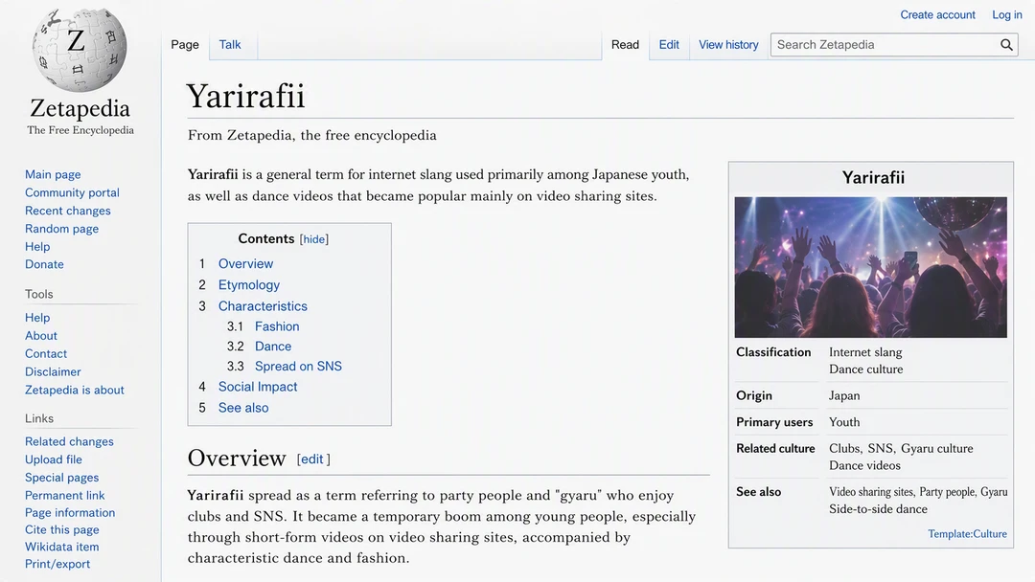The width and height of the screenshot is (1035, 582).
Task: Open the Donate link
Action: 44,264
